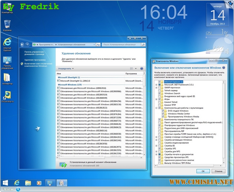Confirm with OK in Компоненты Windows
Screen dimensions: 234x192
[x=203, y=171]
